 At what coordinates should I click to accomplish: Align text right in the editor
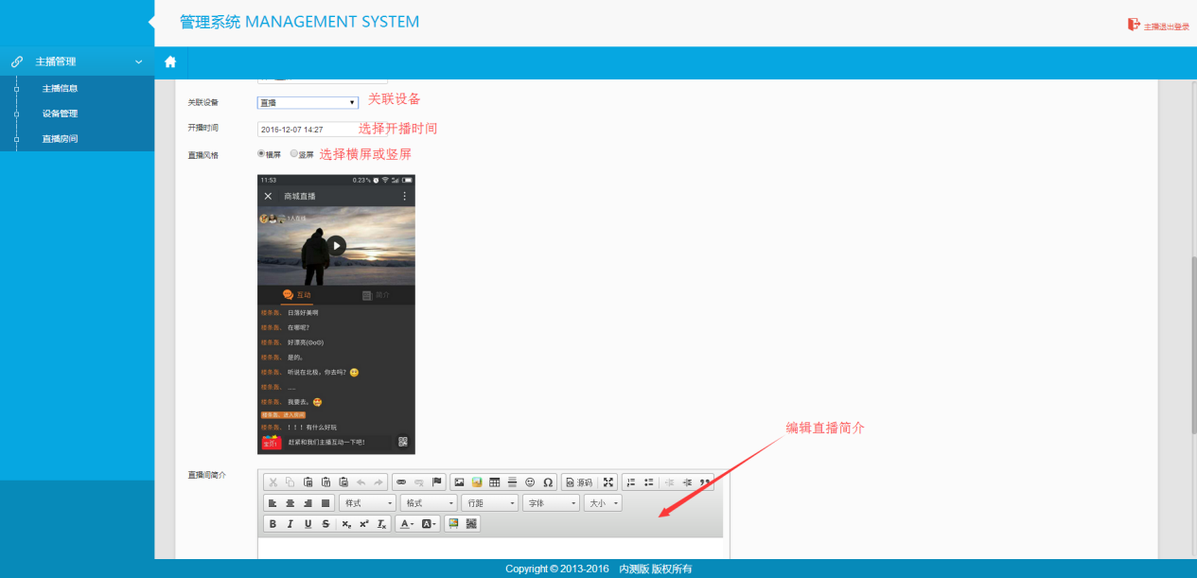308,503
